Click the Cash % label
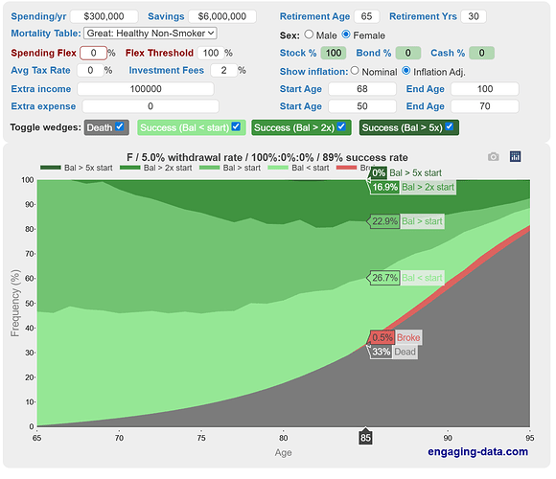556x479 pixels. [448, 53]
